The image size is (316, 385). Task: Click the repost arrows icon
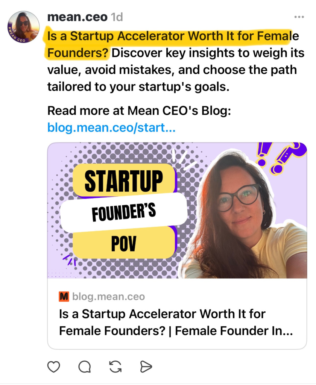pos(116,367)
